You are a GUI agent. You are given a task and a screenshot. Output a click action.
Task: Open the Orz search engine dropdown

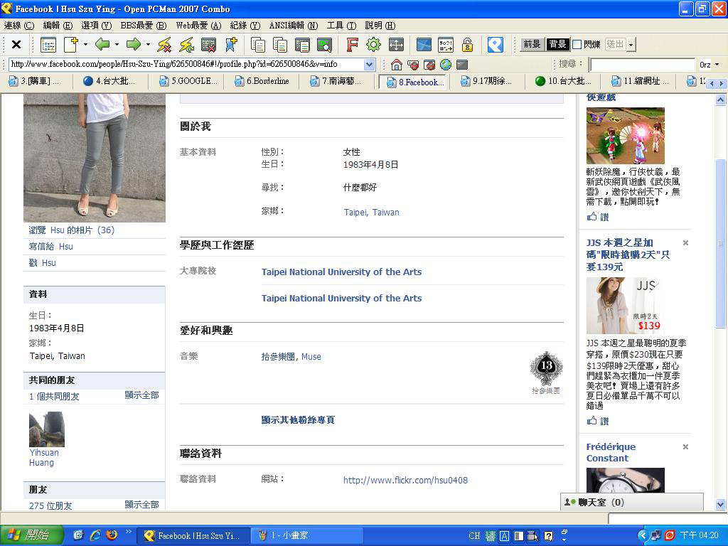[x=717, y=65]
